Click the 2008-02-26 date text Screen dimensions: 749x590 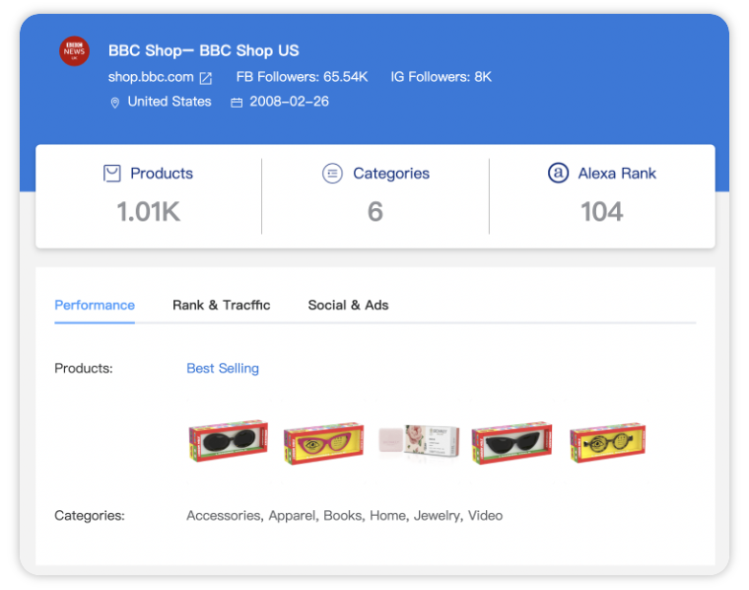[x=289, y=102]
